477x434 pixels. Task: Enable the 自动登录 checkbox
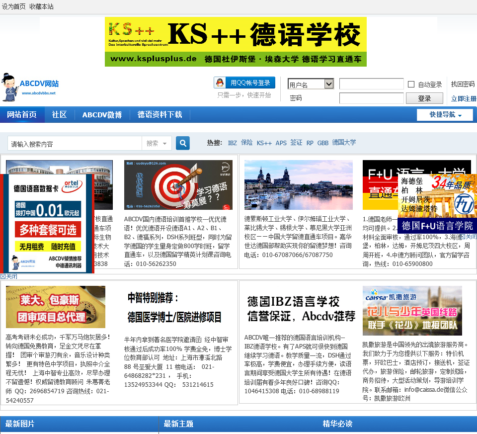(x=411, y=85)
